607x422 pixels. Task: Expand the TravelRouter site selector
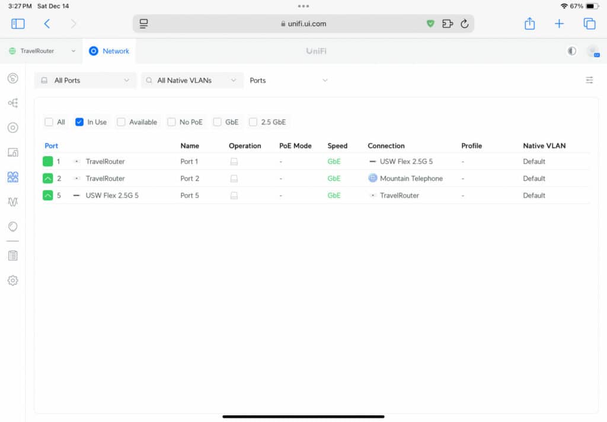(x=42, y=51)
